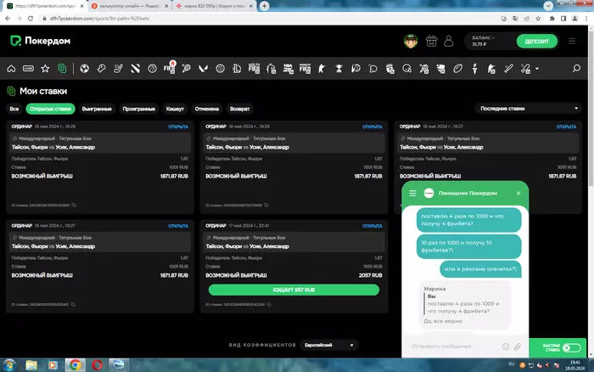
Task: Open the Home icon in sports bar
Action: pyautogui.click(x=11, y=69)
